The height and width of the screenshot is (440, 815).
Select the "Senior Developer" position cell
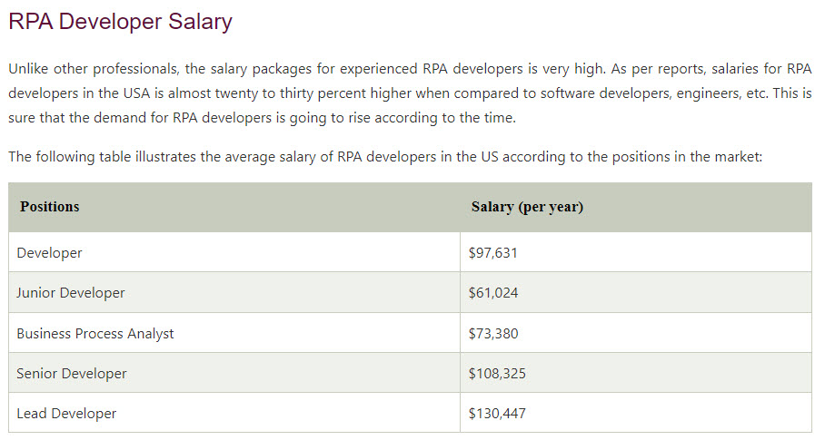tap(72, 373)
